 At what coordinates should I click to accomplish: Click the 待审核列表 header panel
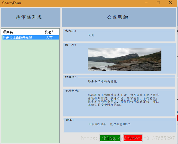[30, 17]
